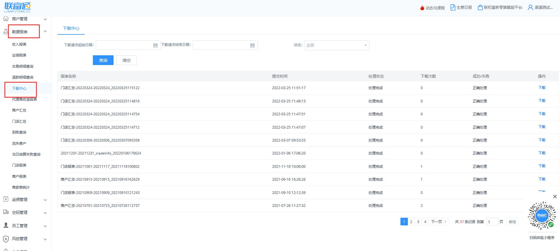Click the shield icon for 风控管理

pos(6,239)
